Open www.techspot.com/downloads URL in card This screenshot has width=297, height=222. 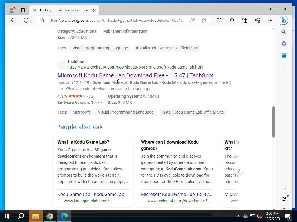click(x=179, y=201)
